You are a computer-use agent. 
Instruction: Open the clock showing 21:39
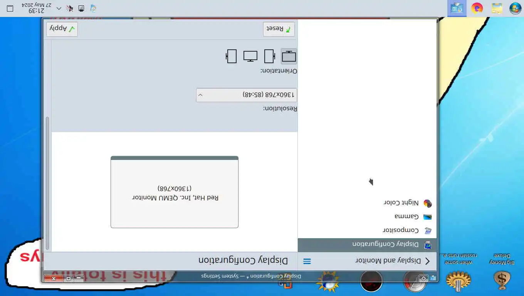tap(36, 8)
